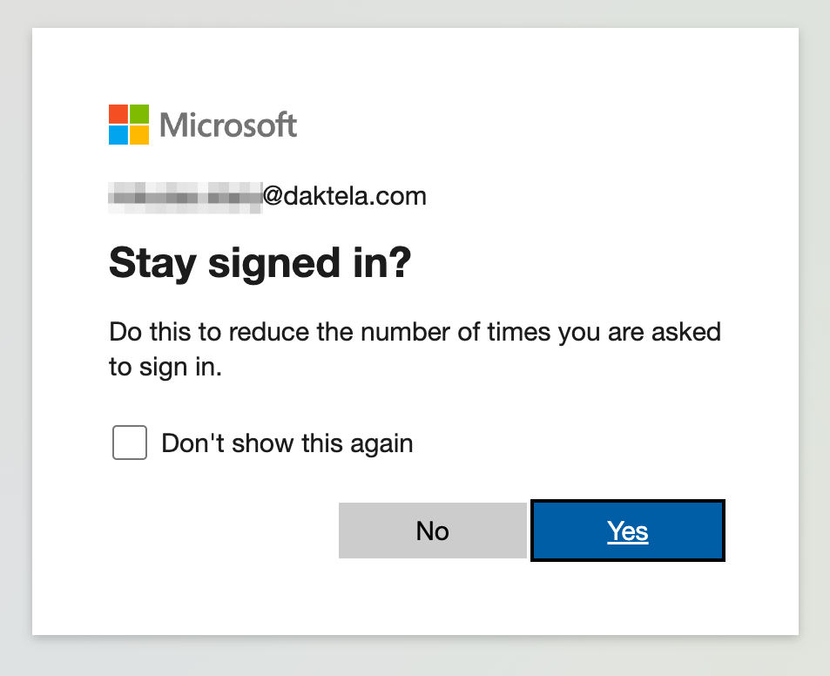The height and width of the screenshot is (676, 830).
Task: Click the "Stay signed in?" heading
Action: (x=259, y=264)
